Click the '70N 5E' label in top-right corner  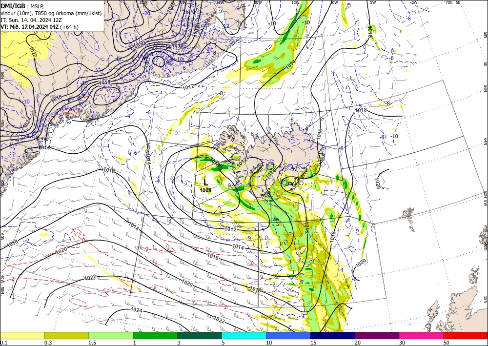click(x=453, y=2)
